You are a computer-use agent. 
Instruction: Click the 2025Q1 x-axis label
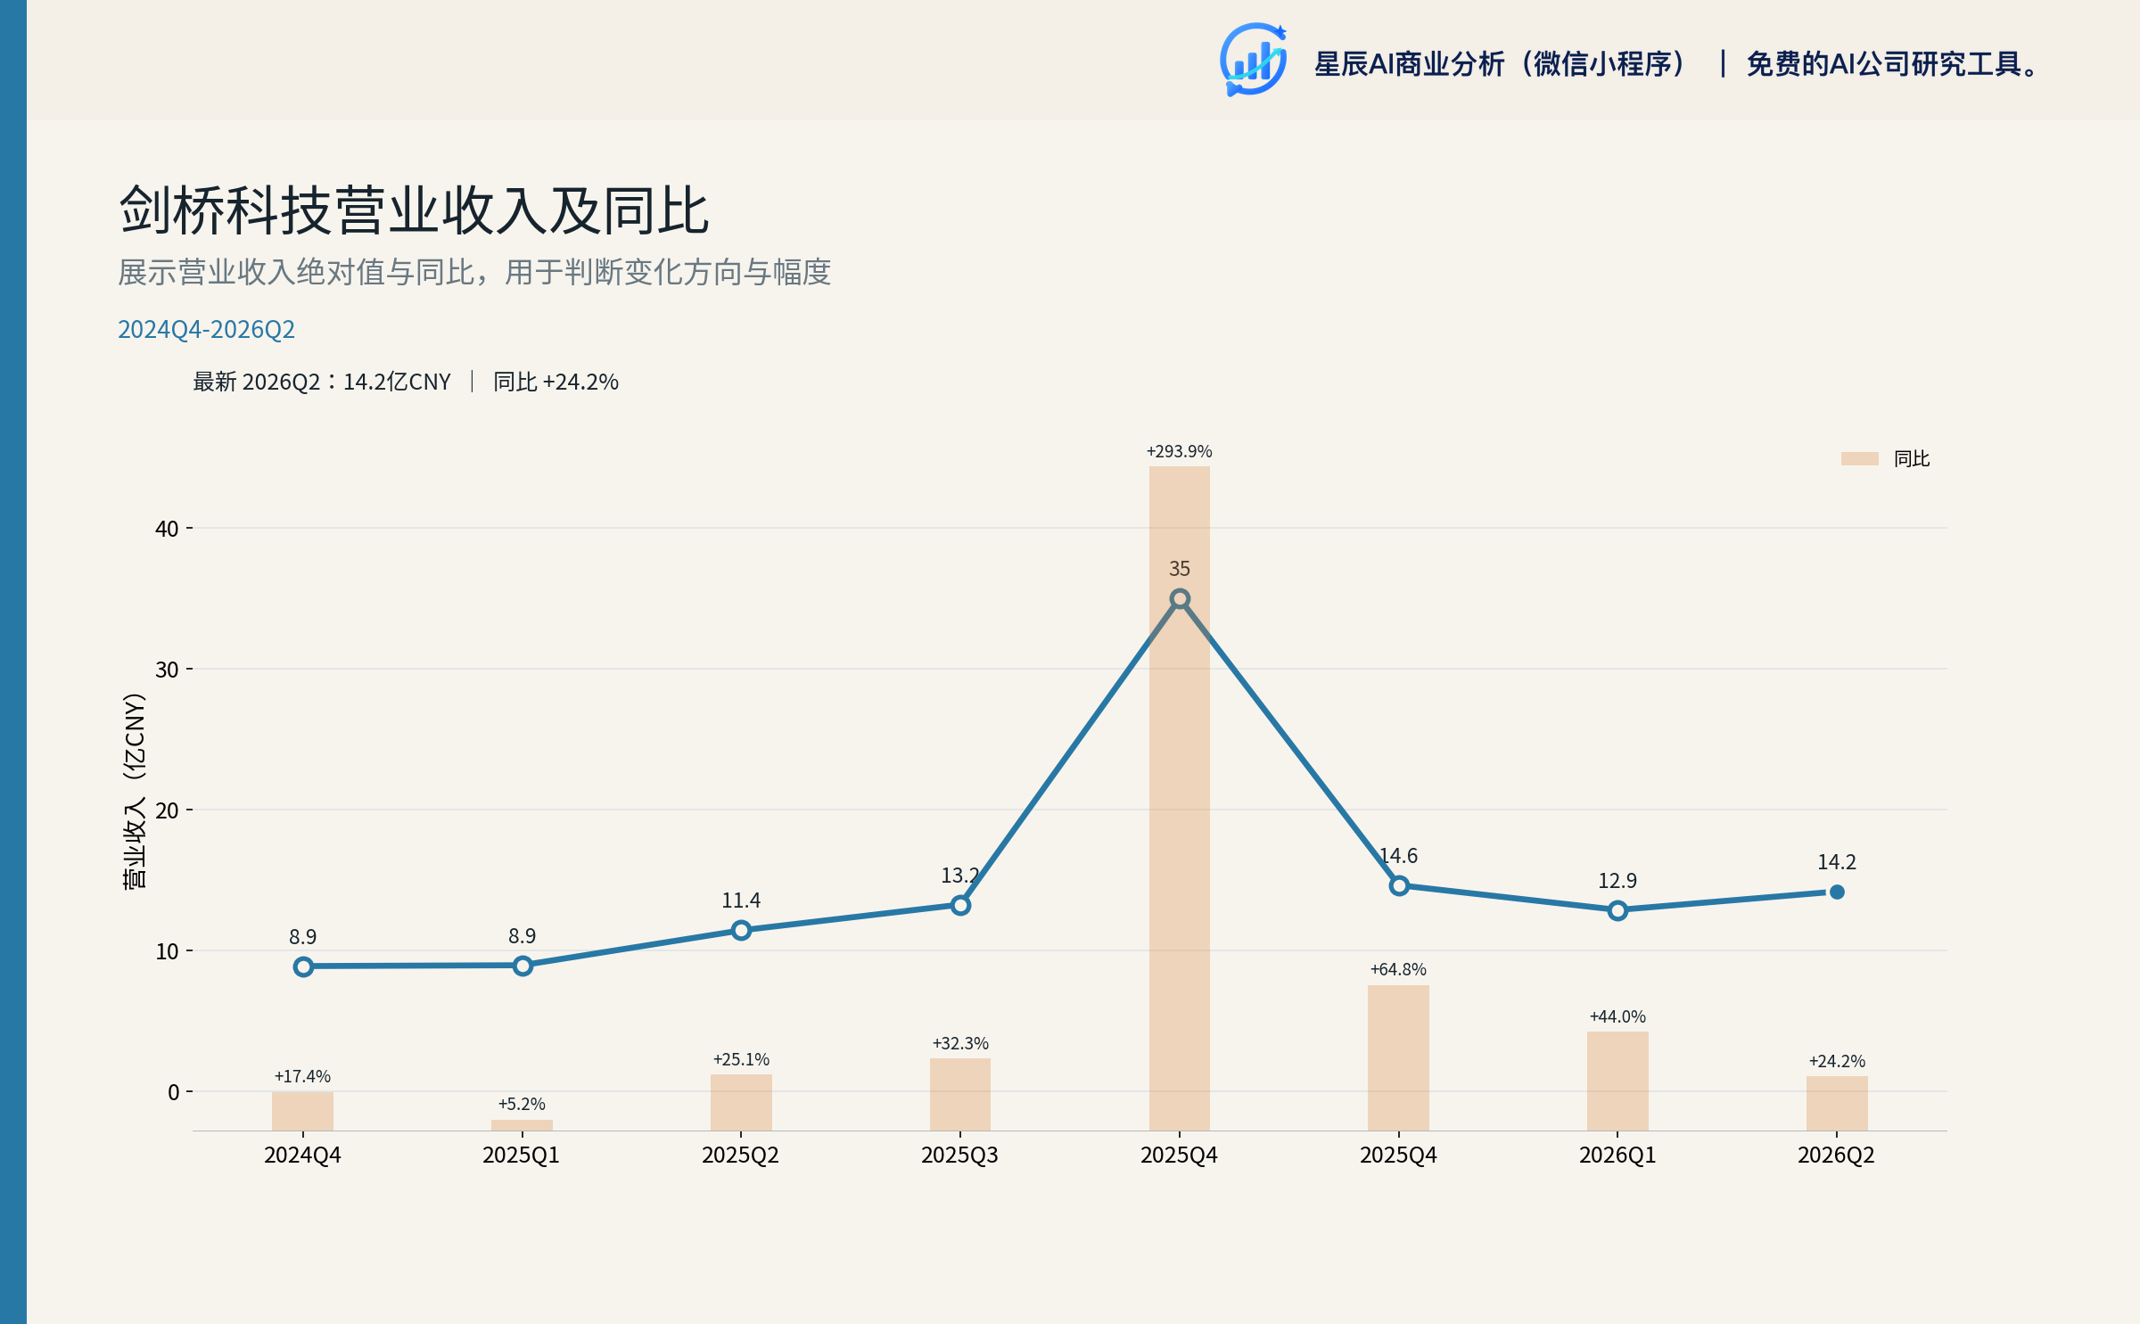tap(521, 1155)
